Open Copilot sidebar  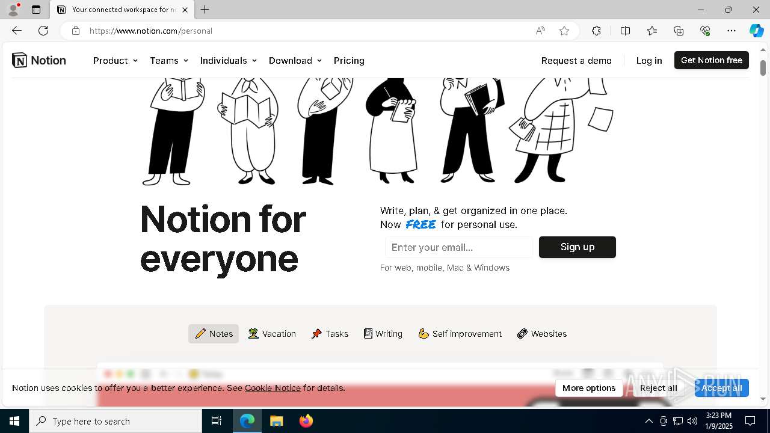756,31
